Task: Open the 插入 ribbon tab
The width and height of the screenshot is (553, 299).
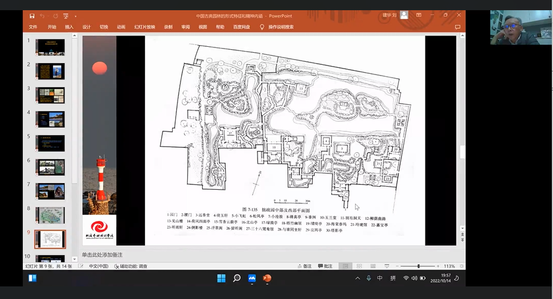Action: coord(69,27)
